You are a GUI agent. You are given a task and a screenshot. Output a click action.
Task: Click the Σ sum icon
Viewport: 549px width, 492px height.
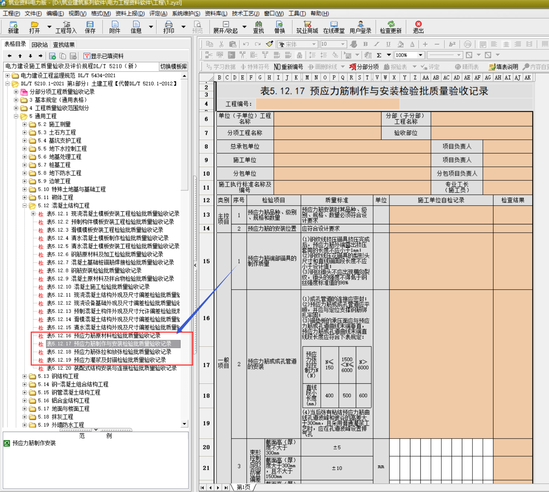tap(379, 55)
